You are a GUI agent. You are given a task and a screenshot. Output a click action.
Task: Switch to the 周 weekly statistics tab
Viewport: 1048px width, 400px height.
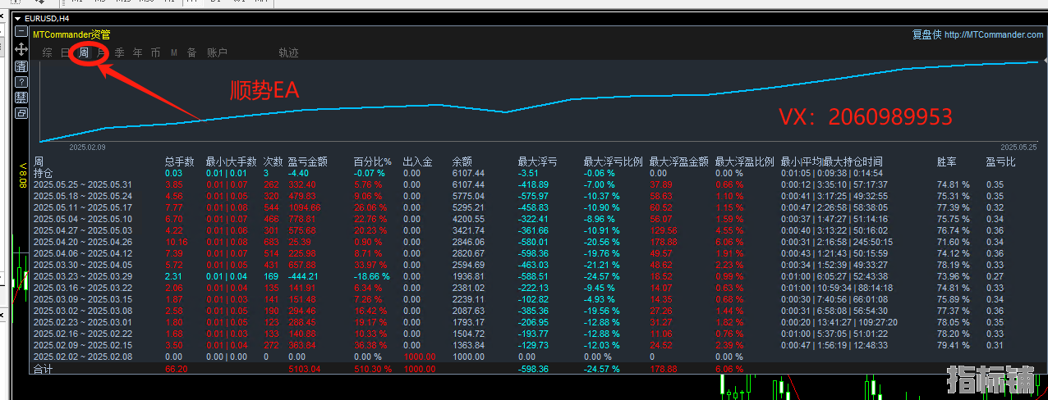[x=84, y=52]
